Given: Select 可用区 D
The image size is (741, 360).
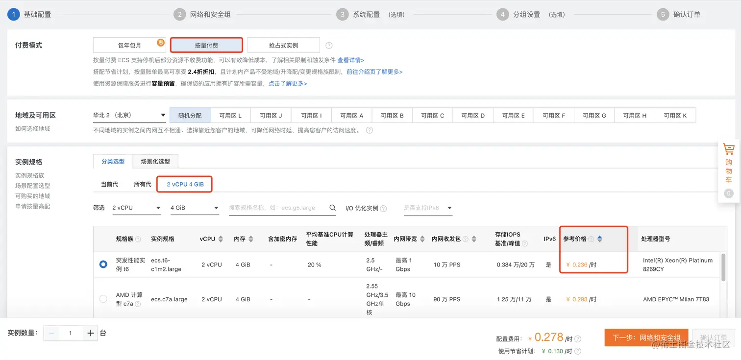Looking at the screenshot, I should point(473,116).
